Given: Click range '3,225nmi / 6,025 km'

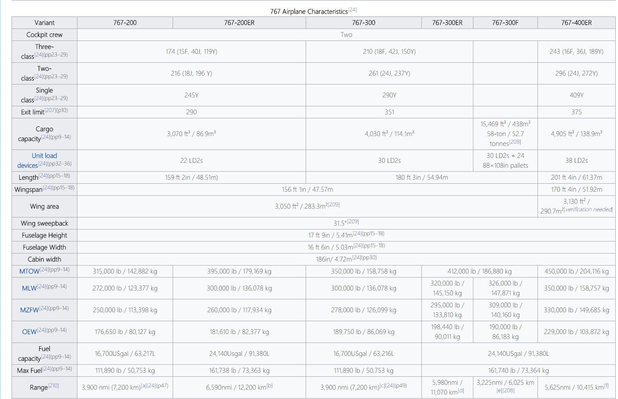Looking at the screenshot, I should click(505, 382).
